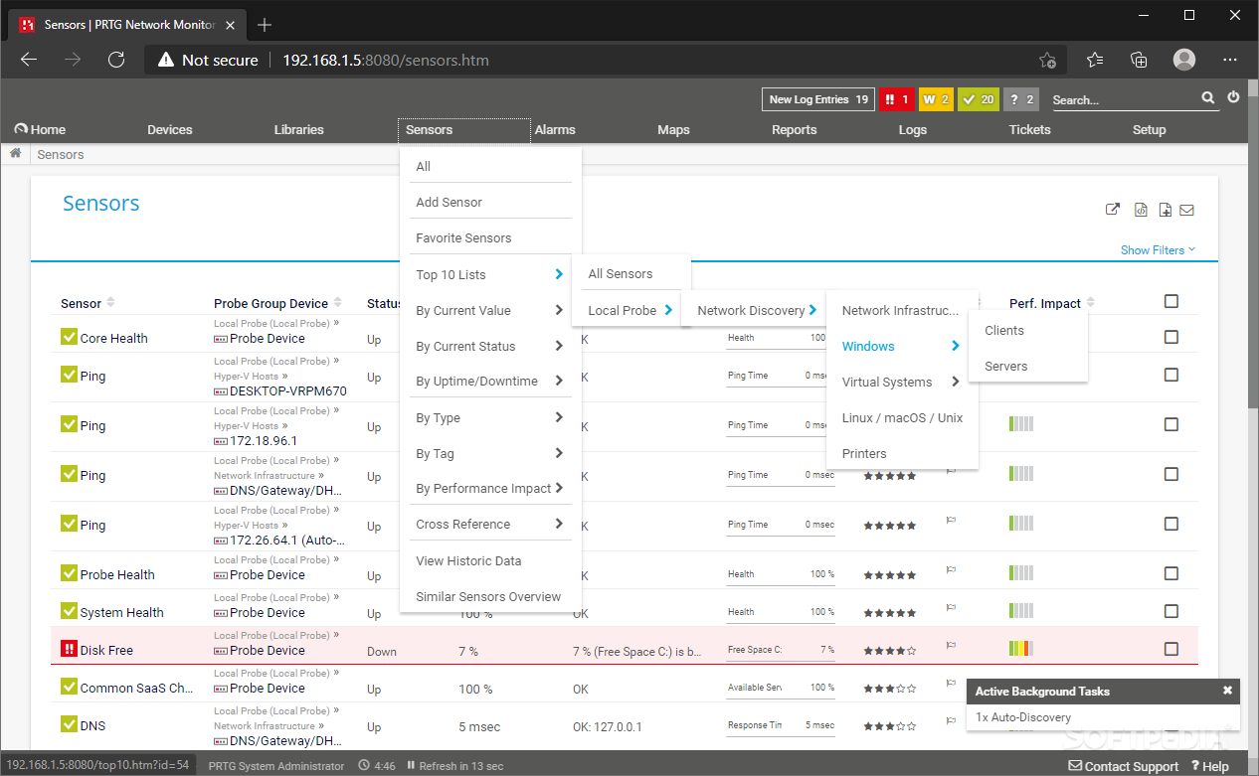
Task: Click Free Space C: gauge showing 7 %
Action: [x=781, y=651]
